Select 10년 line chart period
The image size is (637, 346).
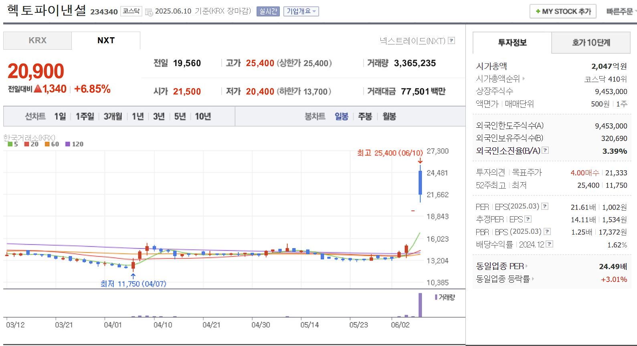click(203, 116)
